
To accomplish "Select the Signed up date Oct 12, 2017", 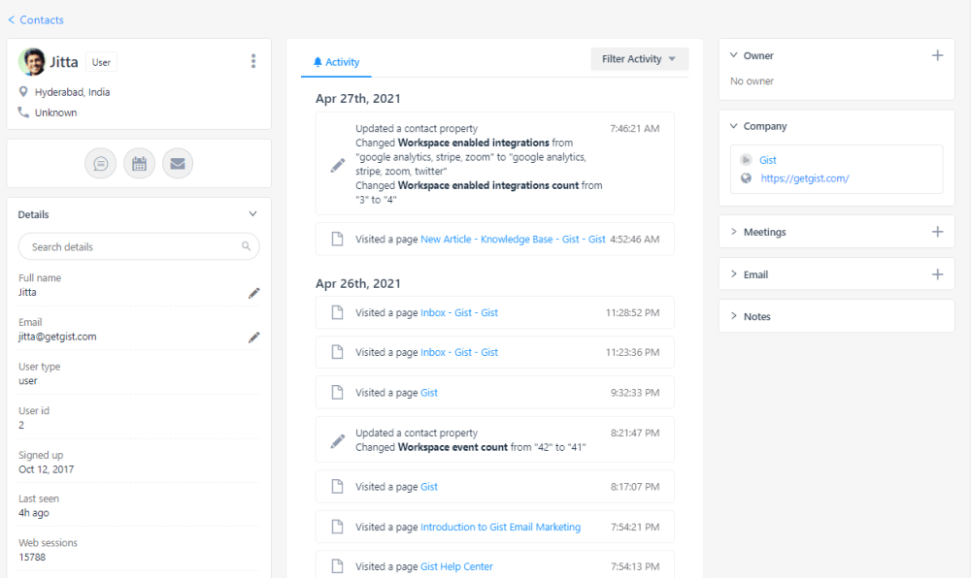I will pos(47,469).
